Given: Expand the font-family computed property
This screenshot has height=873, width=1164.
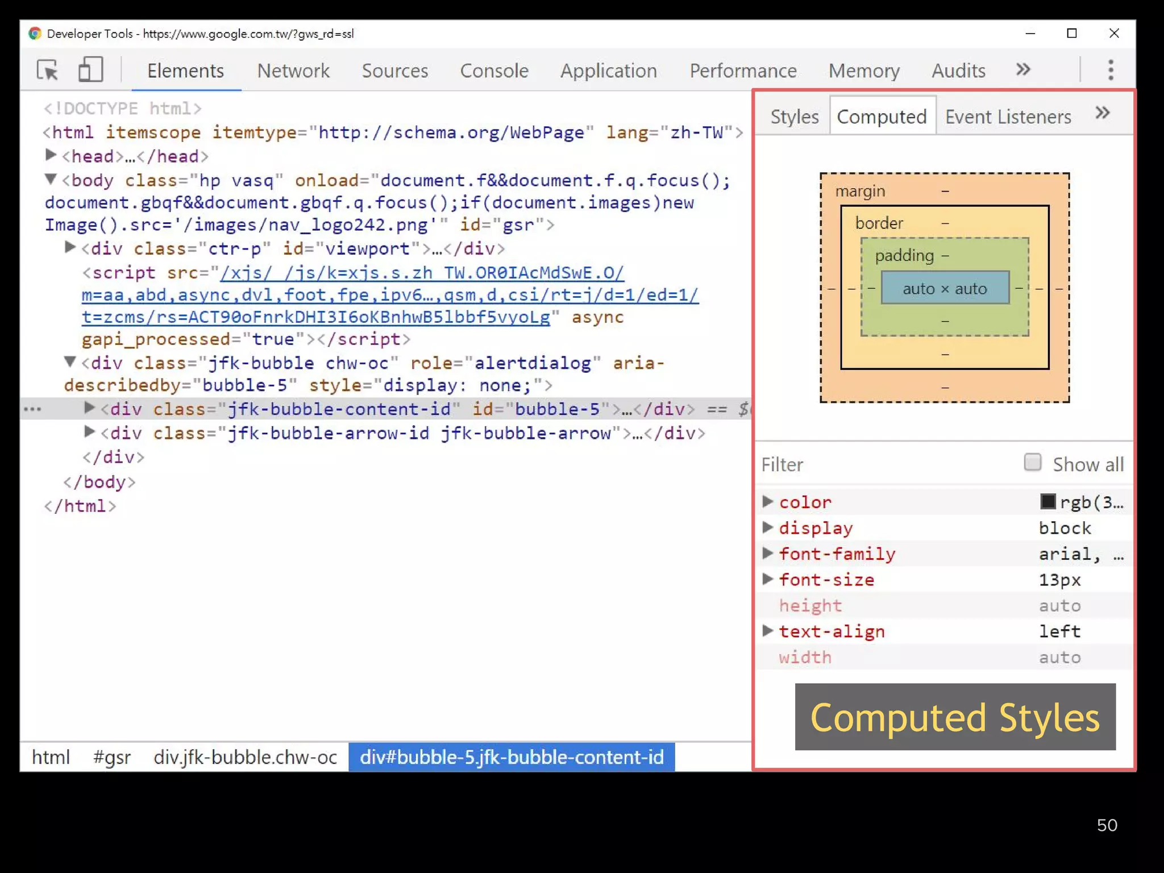Looking at the screenshot, I should [x=767, y=553].
